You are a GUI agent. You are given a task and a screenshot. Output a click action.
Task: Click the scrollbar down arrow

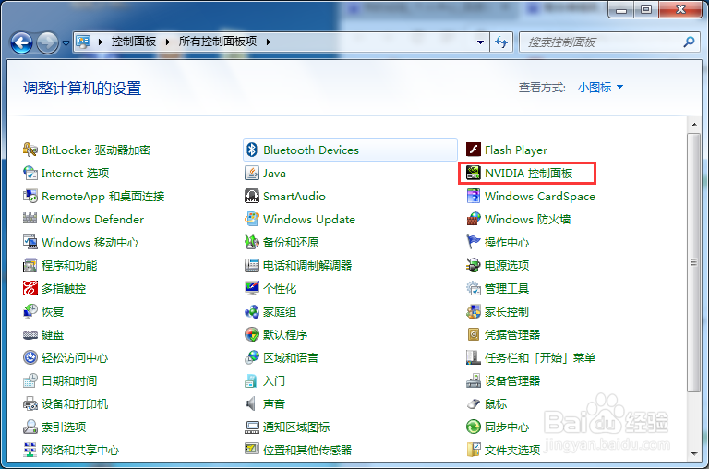(693, 454)
